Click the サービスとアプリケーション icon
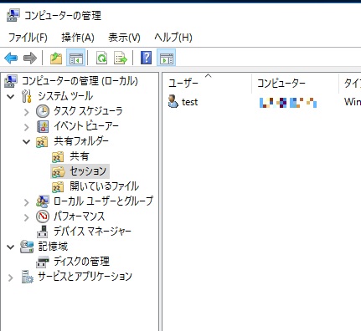 point(28,277)
